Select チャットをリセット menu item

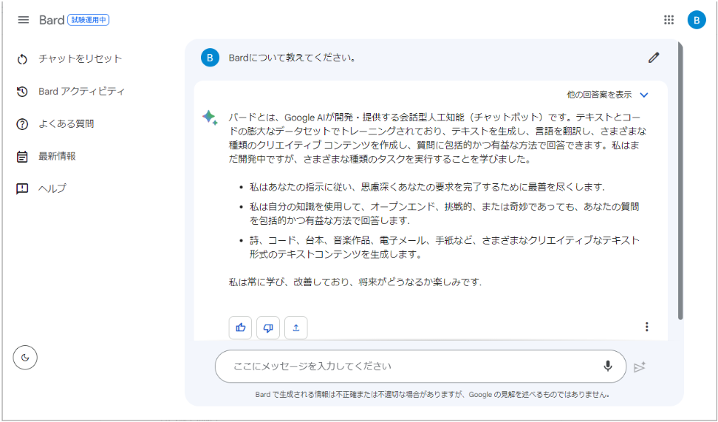(x=81, y=58)
